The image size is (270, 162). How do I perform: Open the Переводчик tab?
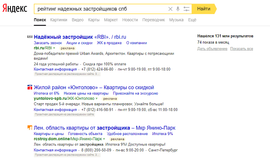[x=154, y=20]
